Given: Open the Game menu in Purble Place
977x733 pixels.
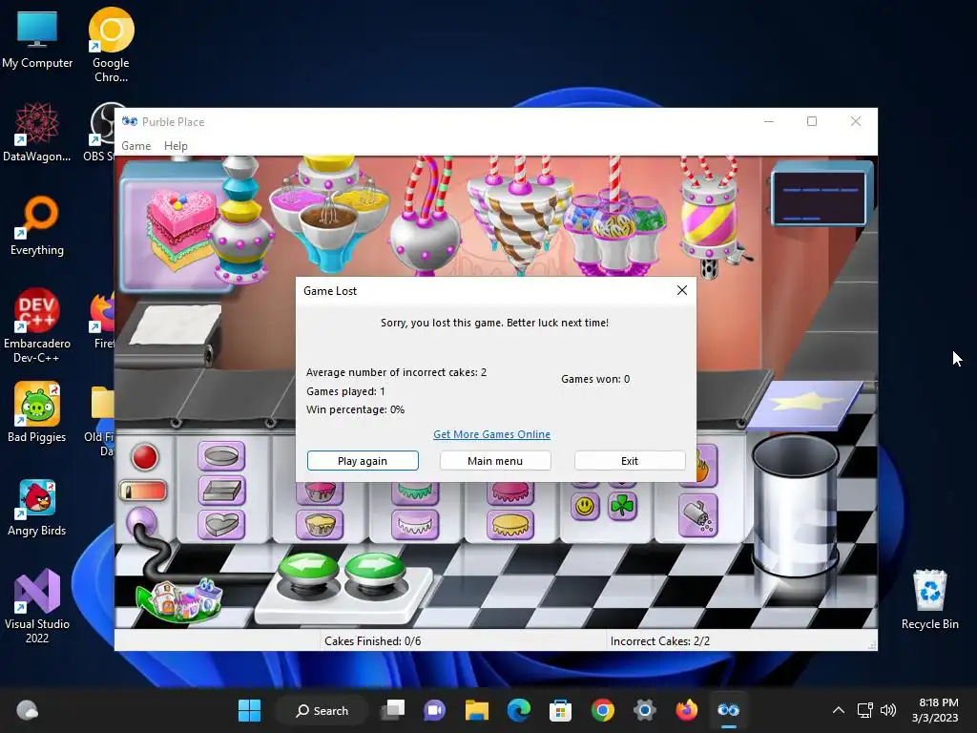Looking at the screenshot, I should pyautogui.click(x=135, y=146).
